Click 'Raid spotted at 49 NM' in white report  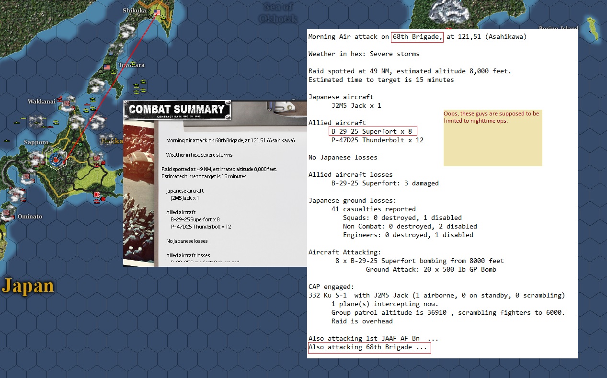pos(410,71)
